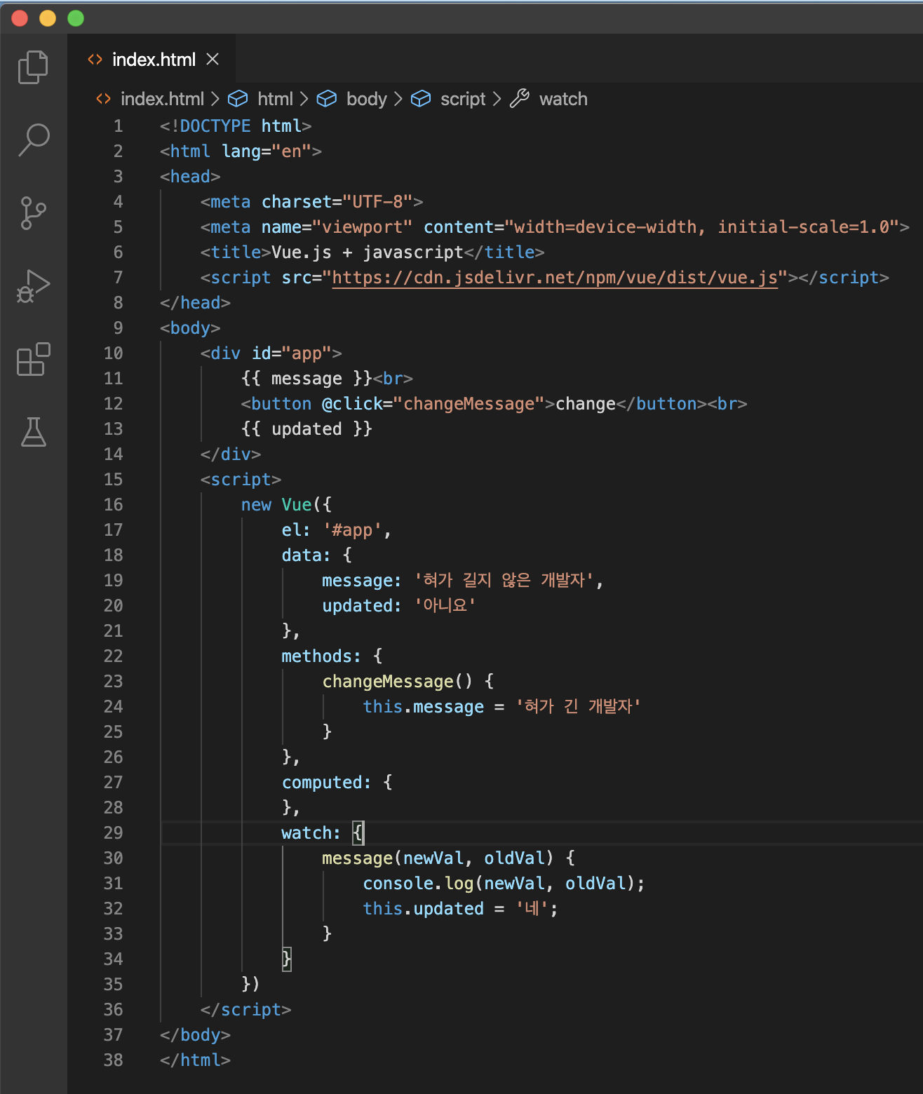Screen dimensions: 923x1094
Task: Click 'console.log(newVal, oldVal);' line
Action: click(x=504, y=884)
